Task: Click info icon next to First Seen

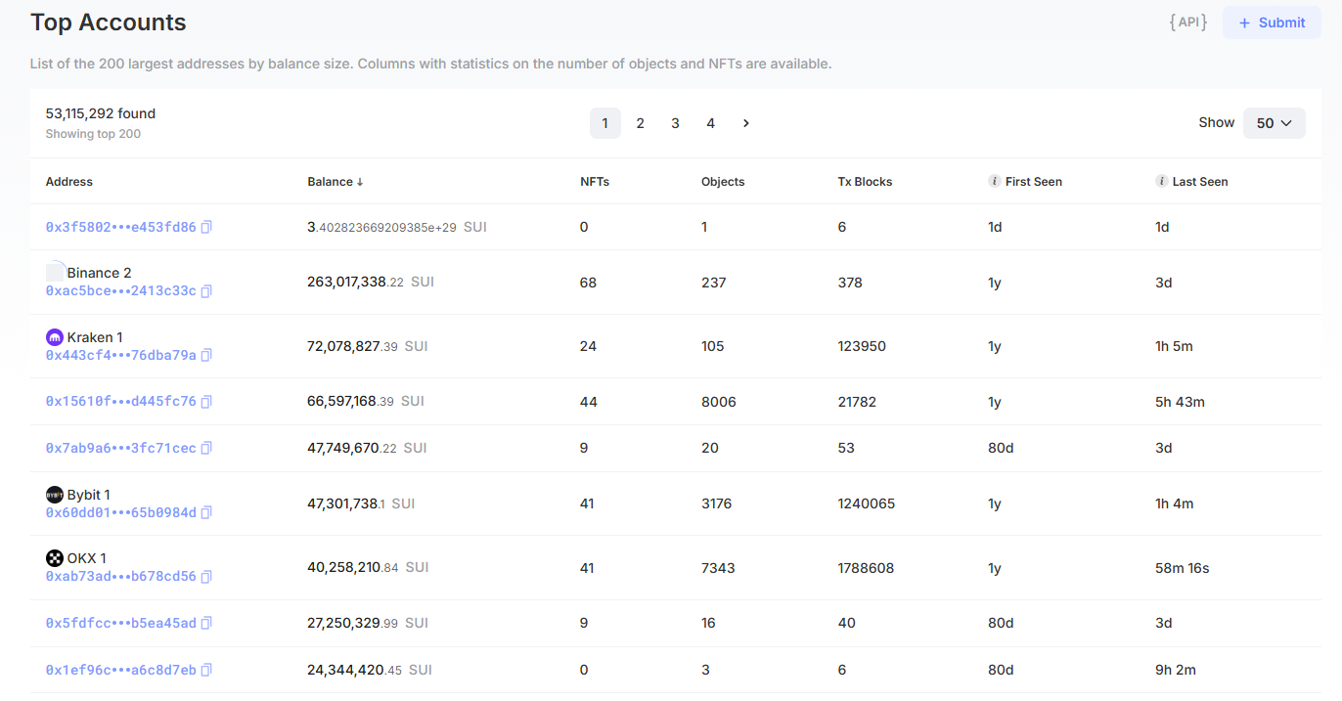Action: click(x=995, y=181)
